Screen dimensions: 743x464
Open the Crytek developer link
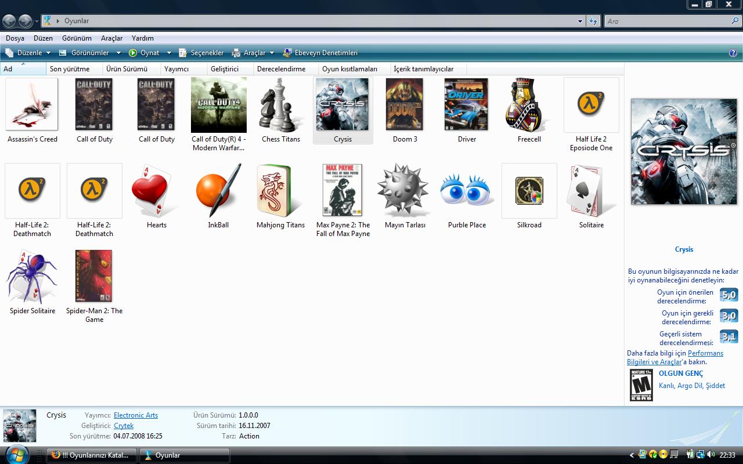(124, 426)
